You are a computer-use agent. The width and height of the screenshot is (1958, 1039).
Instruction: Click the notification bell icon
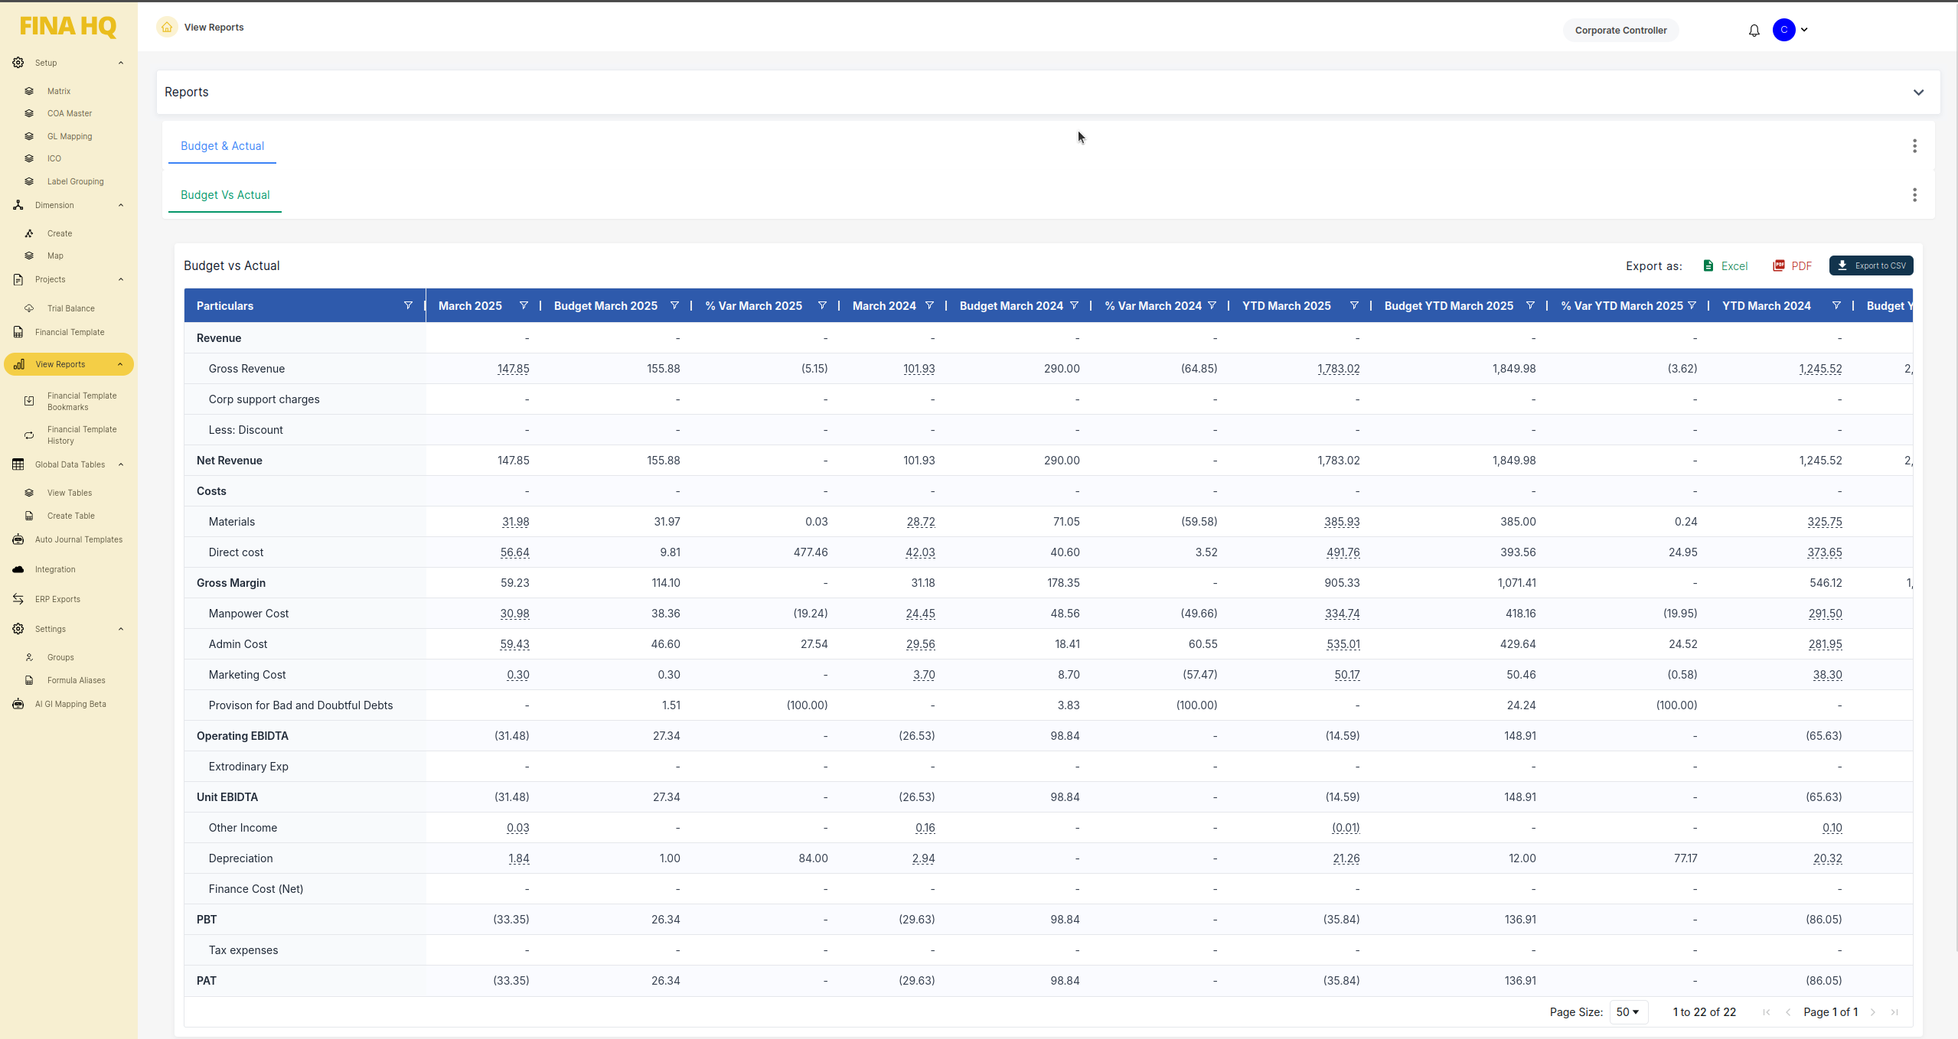pyautogui.click(x=1754, y=31)
